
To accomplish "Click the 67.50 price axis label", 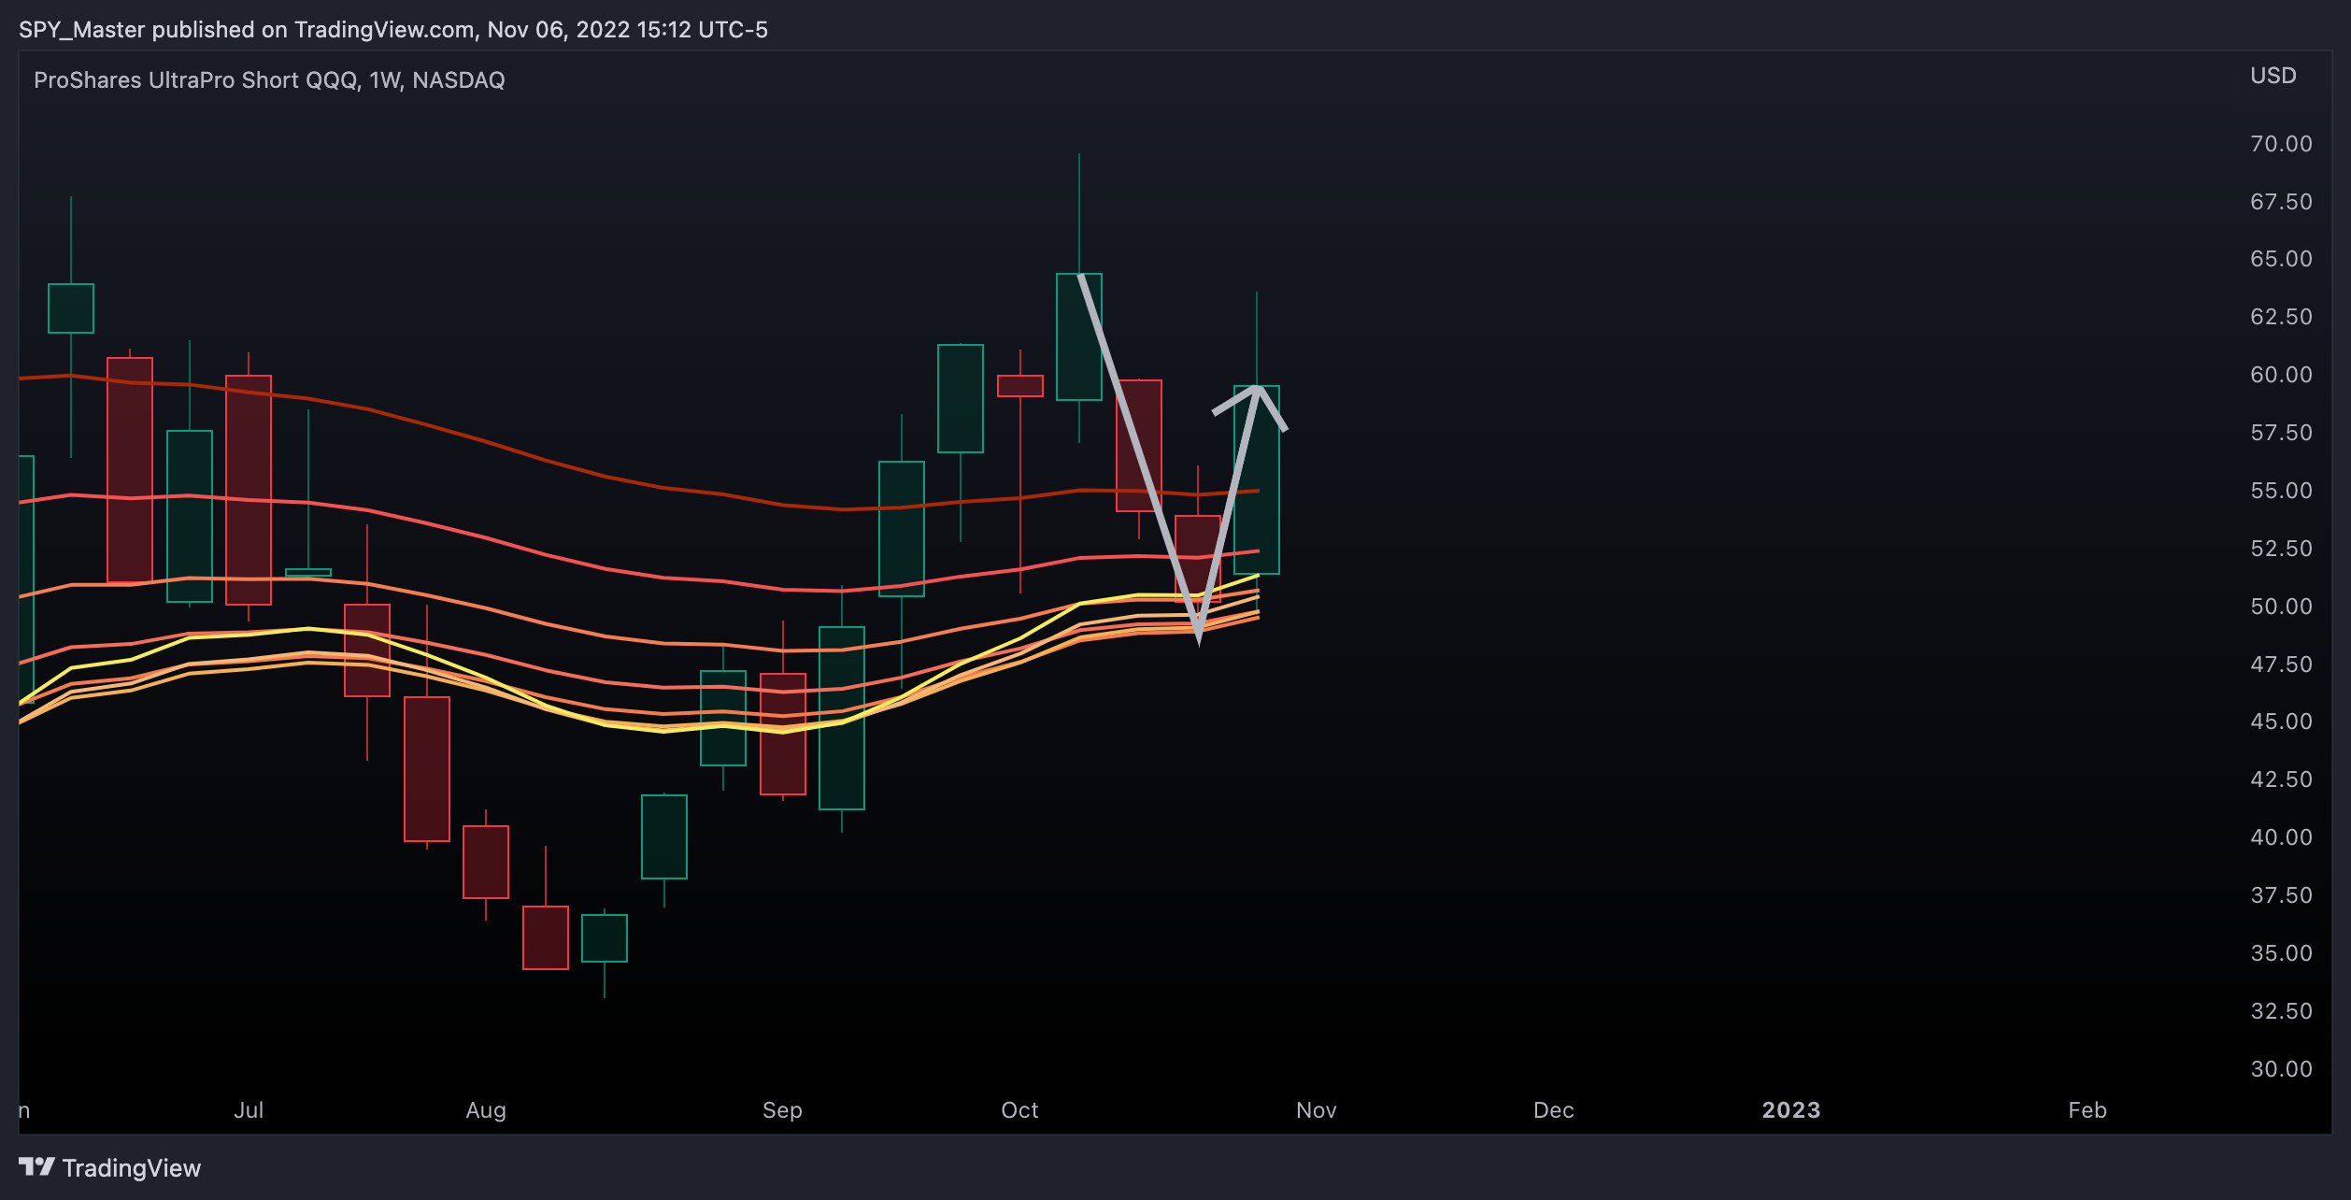I will tap(2281, 202).
